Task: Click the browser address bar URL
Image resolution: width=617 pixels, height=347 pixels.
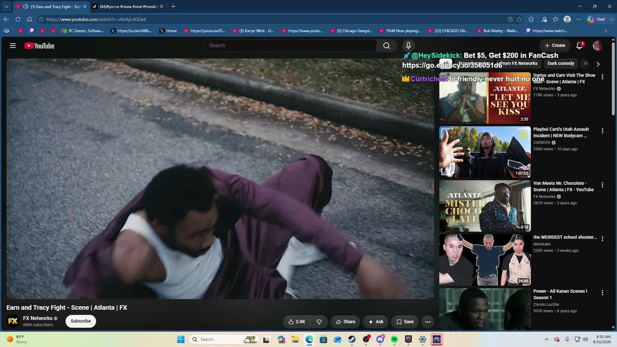Action: point(96,19)
